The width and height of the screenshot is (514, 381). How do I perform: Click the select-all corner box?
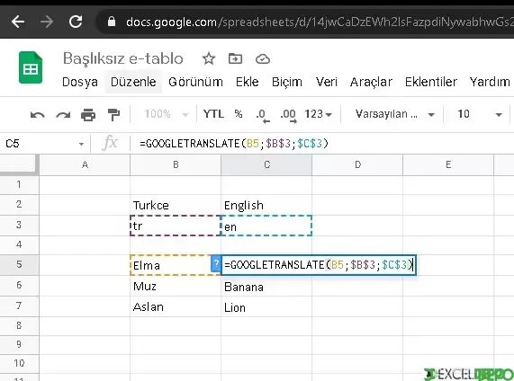(19, 164)
